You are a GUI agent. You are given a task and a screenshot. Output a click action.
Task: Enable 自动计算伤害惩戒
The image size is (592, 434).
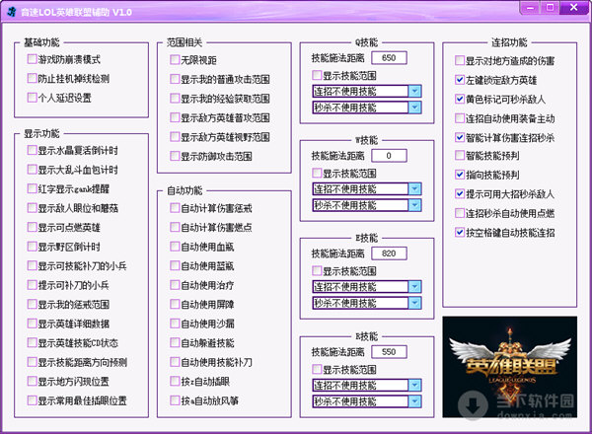tap(175, 208)
